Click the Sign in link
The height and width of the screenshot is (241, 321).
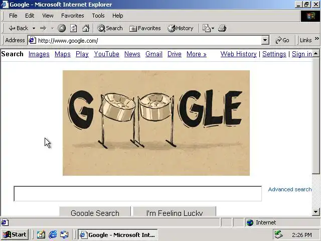[302, 54]
